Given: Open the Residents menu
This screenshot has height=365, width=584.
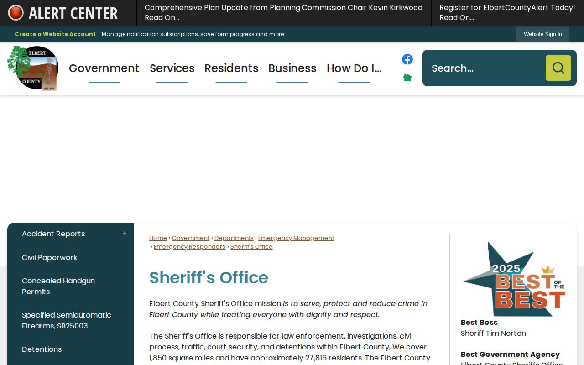Looking at the screenshot, I should [231, 68].
